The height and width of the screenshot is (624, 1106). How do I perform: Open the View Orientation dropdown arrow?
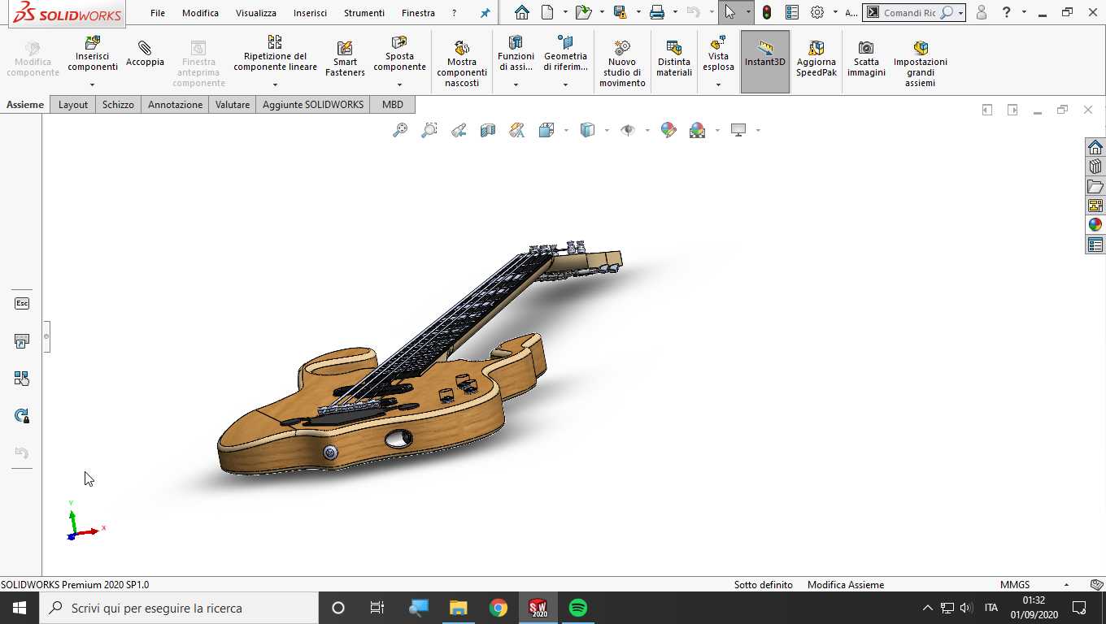pos(565,130)
